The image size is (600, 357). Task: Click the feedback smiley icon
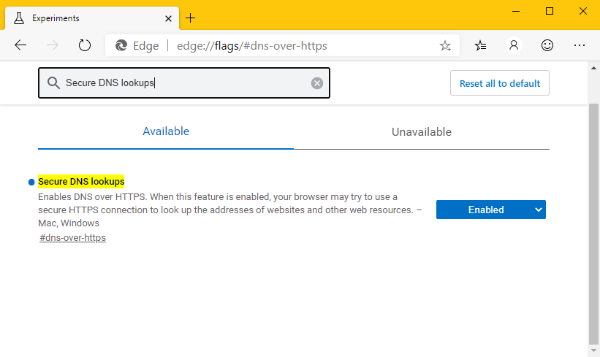547,45
